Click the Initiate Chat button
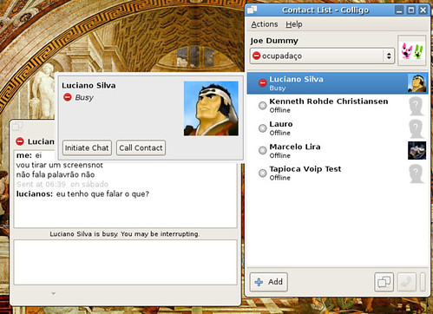The width and height of the screenshot is (433, 314). pos(87,148)
